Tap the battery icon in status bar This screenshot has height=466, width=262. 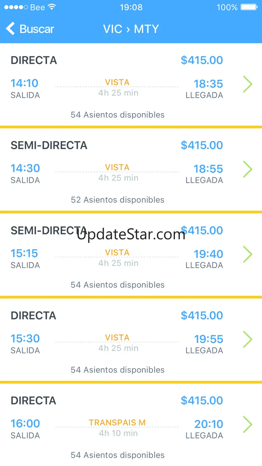(249, 7)
